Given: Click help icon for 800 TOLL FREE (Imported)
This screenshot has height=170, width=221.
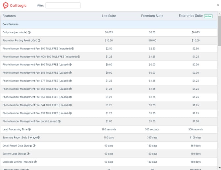Looking at the screenshot, I should pos(73,49).
